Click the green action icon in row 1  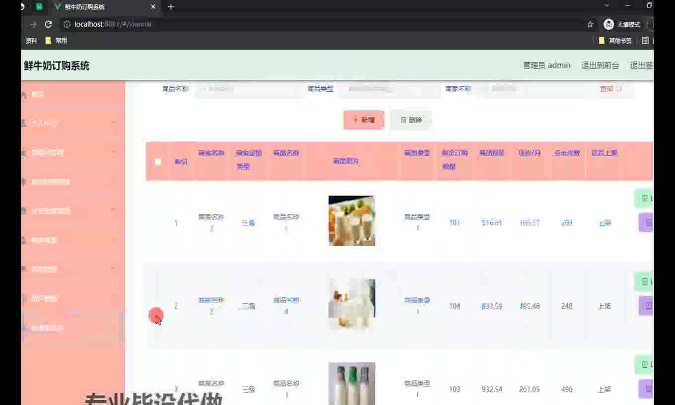[x=644, y=199]
